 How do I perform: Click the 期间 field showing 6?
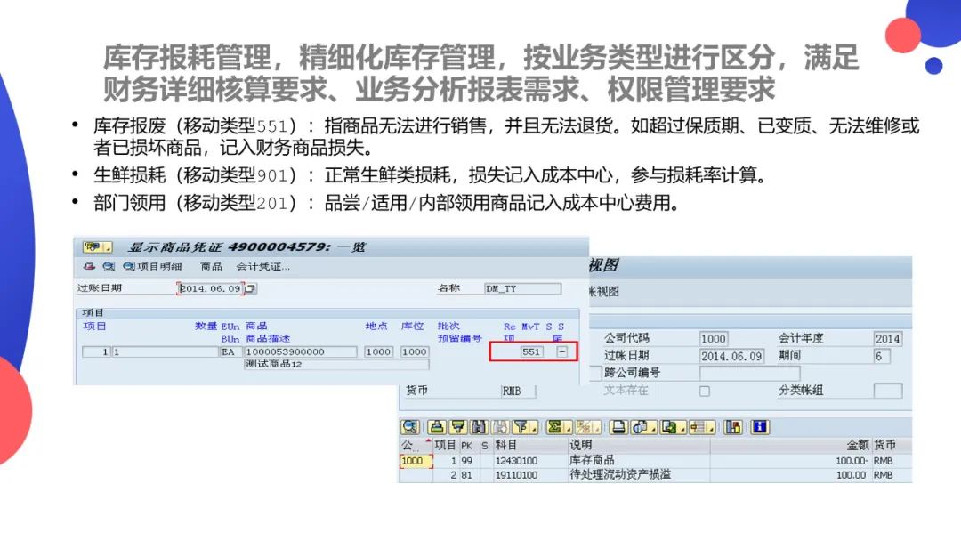(881, 356)
